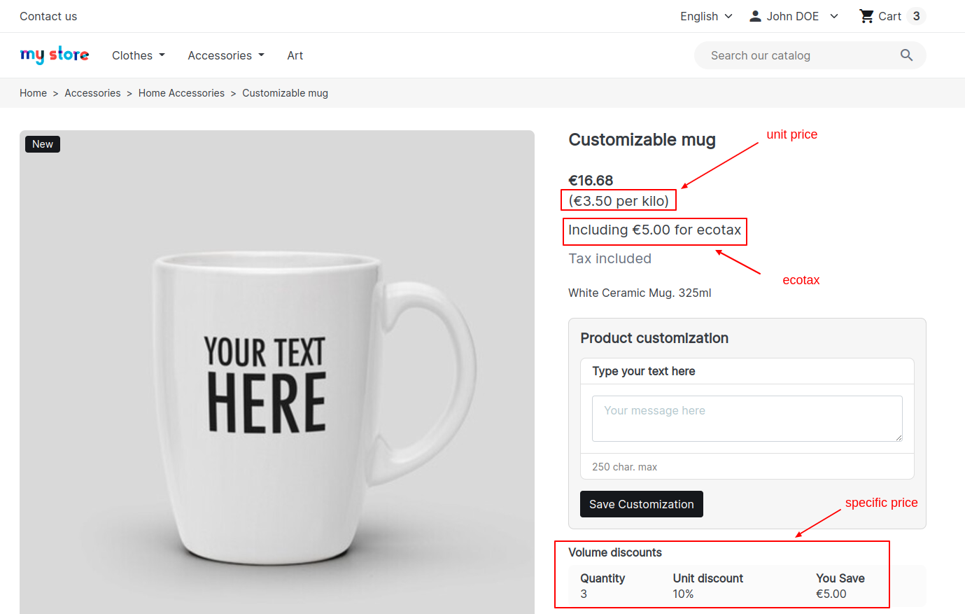Expand the Accessories navigation dropdown

point(225,55)
